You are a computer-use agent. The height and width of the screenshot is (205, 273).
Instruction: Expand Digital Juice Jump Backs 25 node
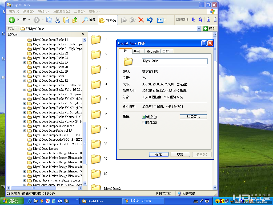click(x=25, y=62)
